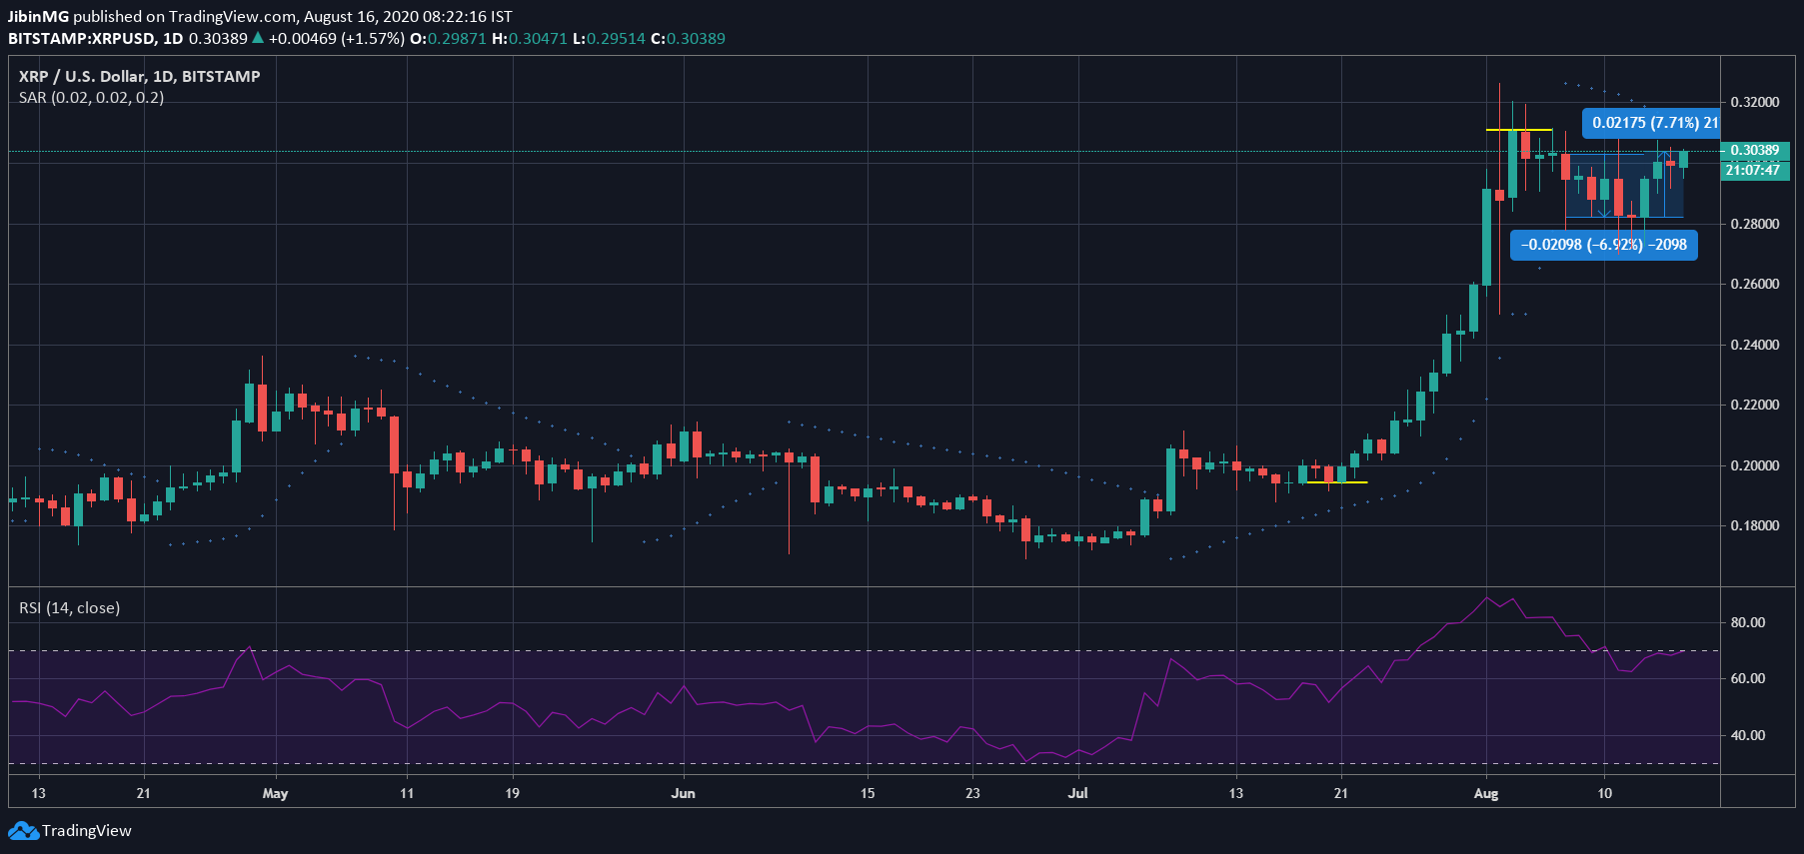This screenshot has height=854, width=1804.
Task: Select the upper yellow horizontal resistance line
Action: pos(1518,130)
